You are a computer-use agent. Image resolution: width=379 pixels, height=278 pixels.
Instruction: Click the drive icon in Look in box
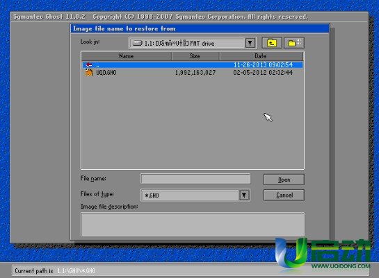138,43
